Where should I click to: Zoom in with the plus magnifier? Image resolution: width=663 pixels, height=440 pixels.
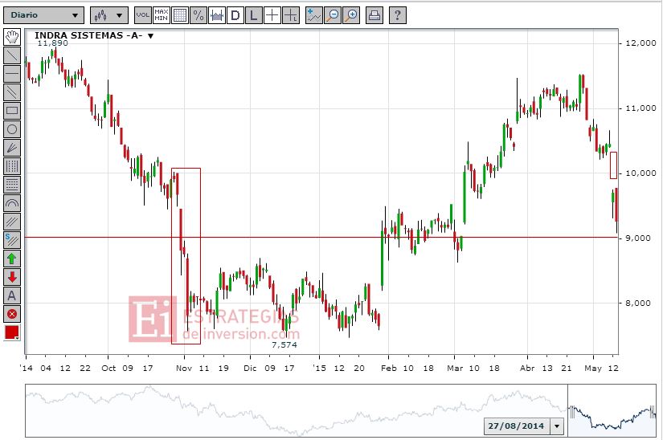click(351, 15)
